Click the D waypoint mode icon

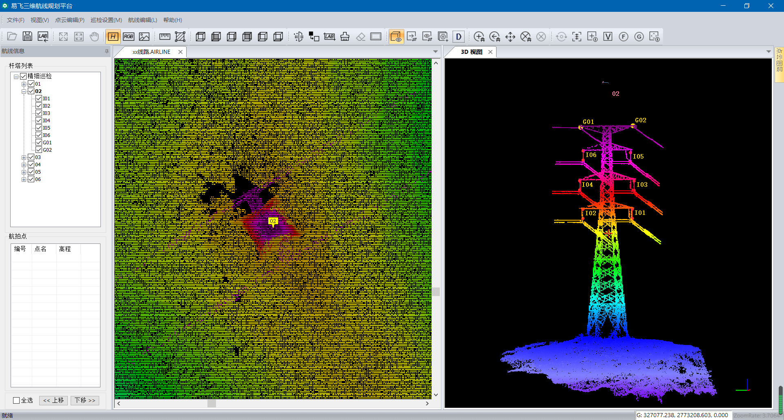[x=459, y=36]
